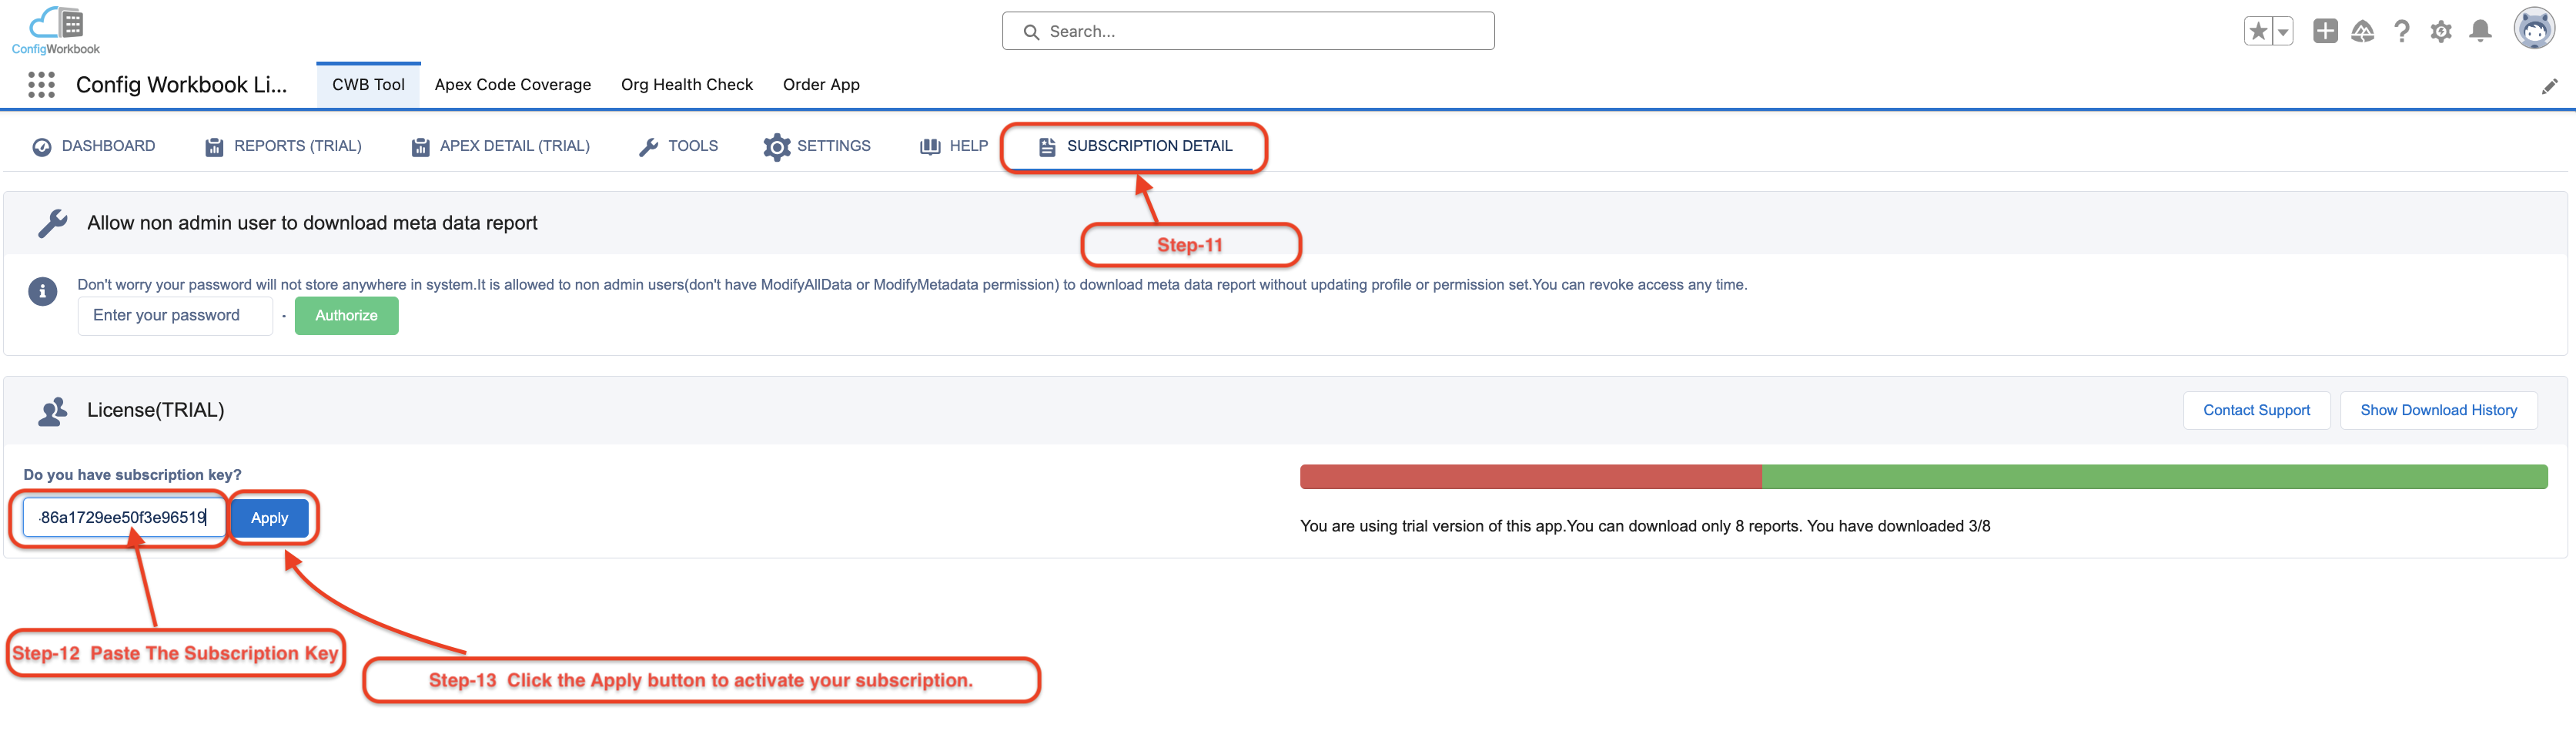Click the "Don't worry your password" info text
2576x741 pixels.
[912, 285]
